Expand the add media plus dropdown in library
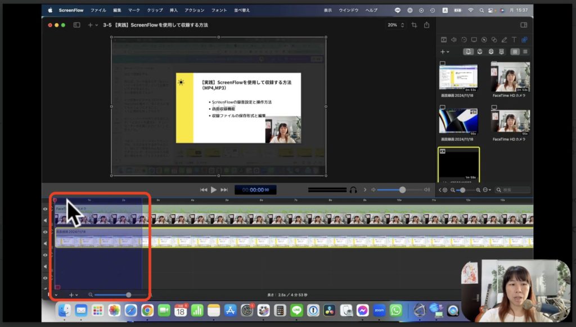 445,51
